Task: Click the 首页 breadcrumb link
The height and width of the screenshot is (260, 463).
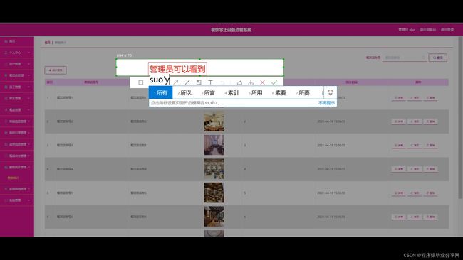Action: 47,43
